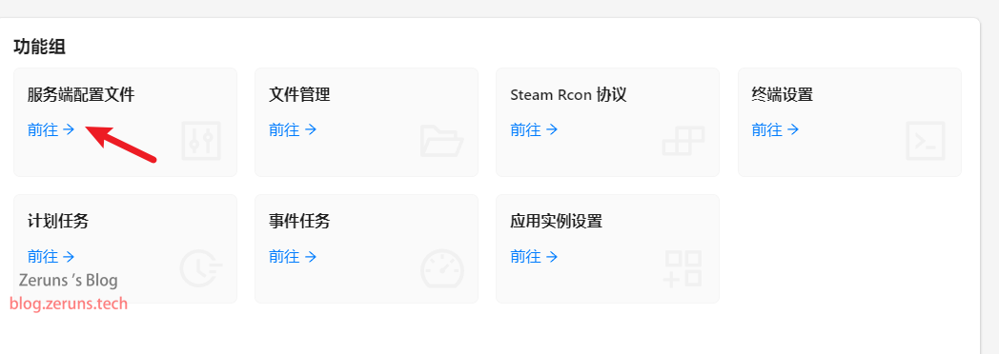Click 前往 under 计划任务
The height and width of the screenshot is (354, 999).
51,257
